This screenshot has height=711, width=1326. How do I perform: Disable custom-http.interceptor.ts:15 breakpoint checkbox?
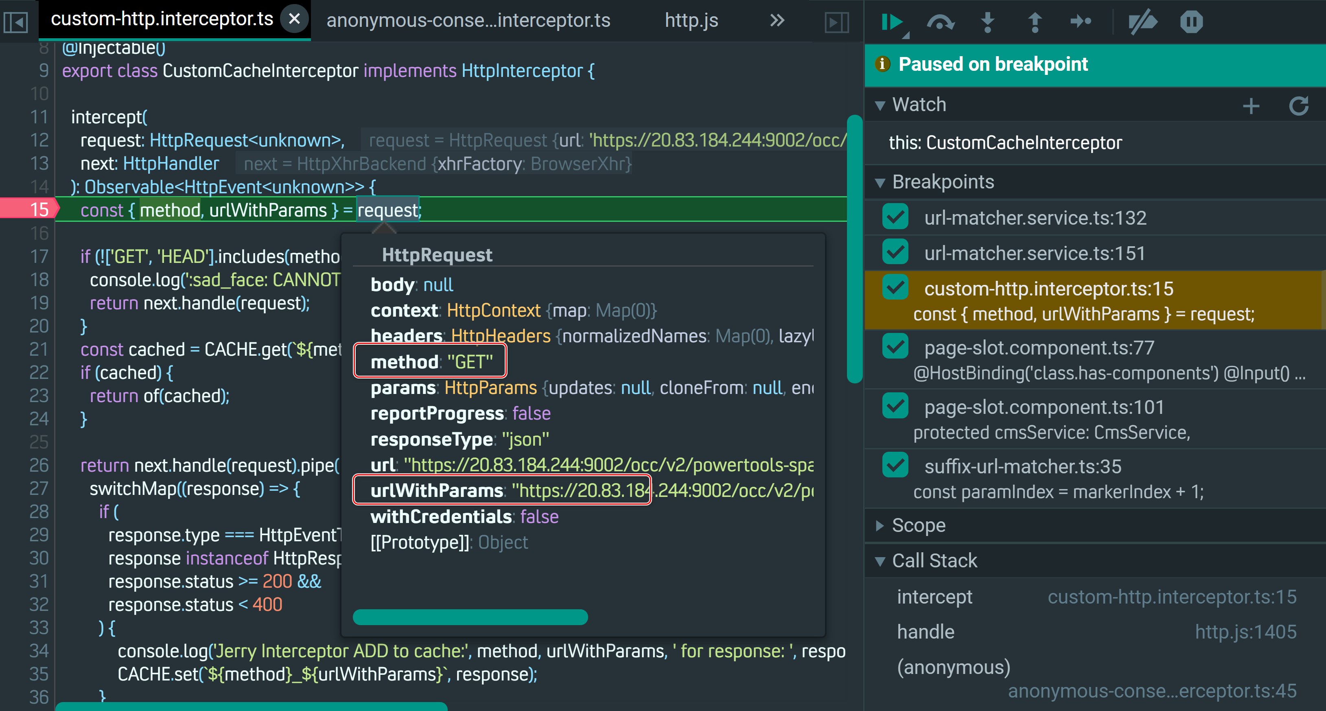tap(895, 288)
